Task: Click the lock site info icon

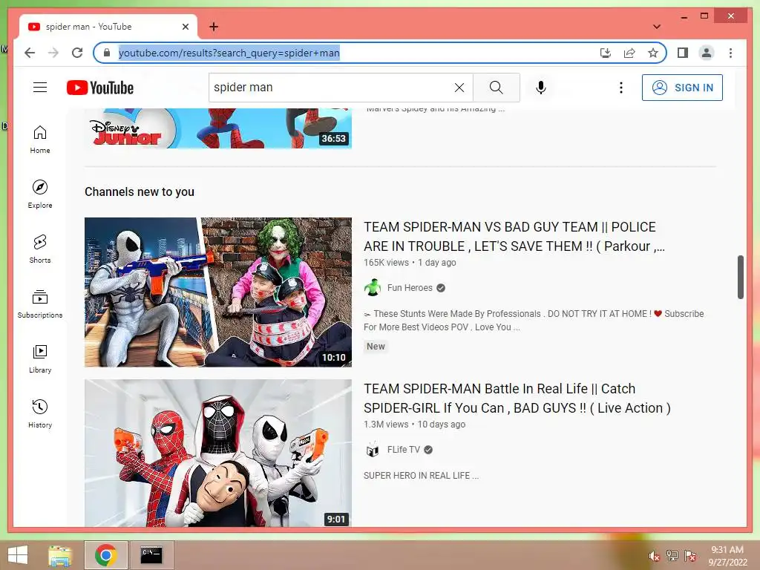Action: pos(107,53)
